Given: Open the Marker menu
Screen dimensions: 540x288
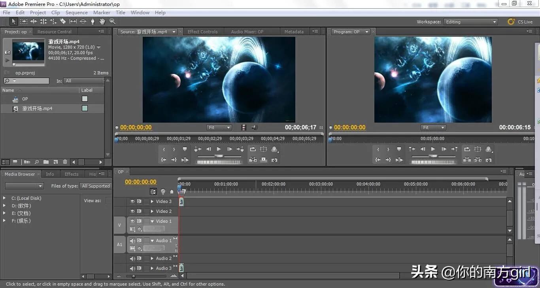Looking at the screenshot, I should click(102, 13).
